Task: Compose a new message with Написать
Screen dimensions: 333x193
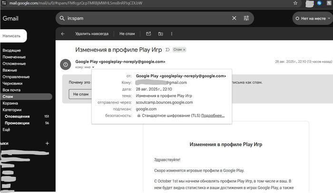Action: click(13, 36)
